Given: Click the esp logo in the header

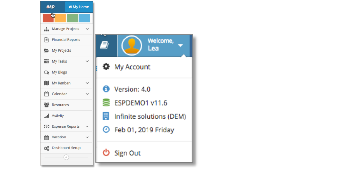Looking at the screenshot, I should pyautogui.click(x=51, y=7).
